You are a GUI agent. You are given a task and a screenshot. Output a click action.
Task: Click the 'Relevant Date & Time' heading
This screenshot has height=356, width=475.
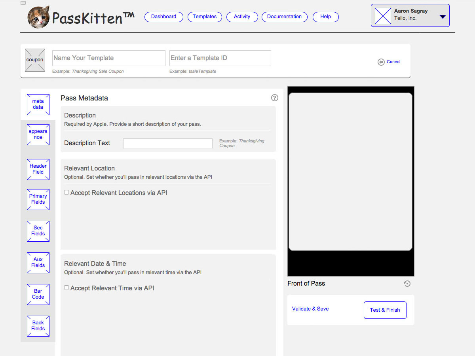pos(95,263)
